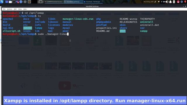Click 'bin' directory in ls output
This screenshot has width=187, height=105.
(x=5, y=22)
